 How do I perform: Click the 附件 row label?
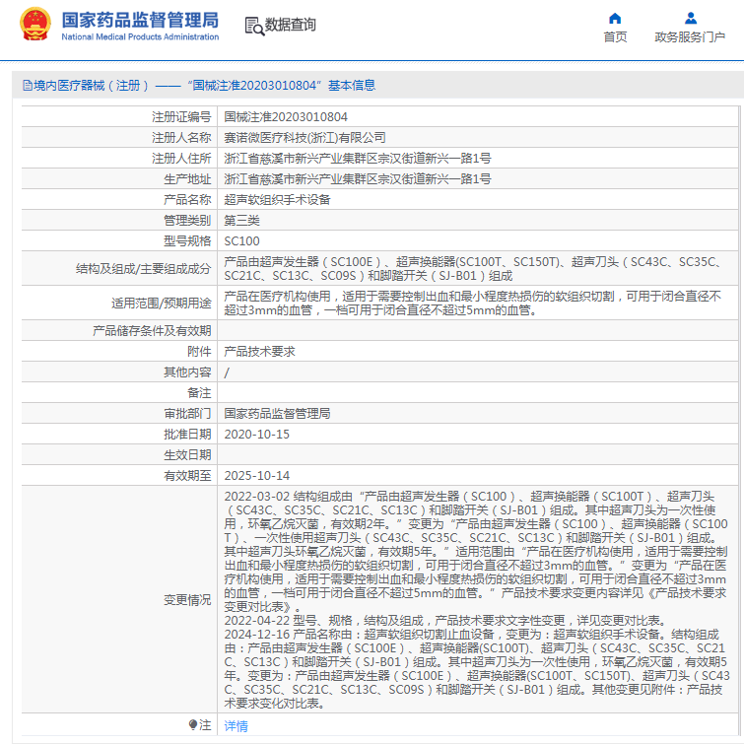click(199, 351)
